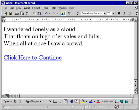Open the Format menu
The width and height of the screenshot is (139, 110).
click(36, 8)
